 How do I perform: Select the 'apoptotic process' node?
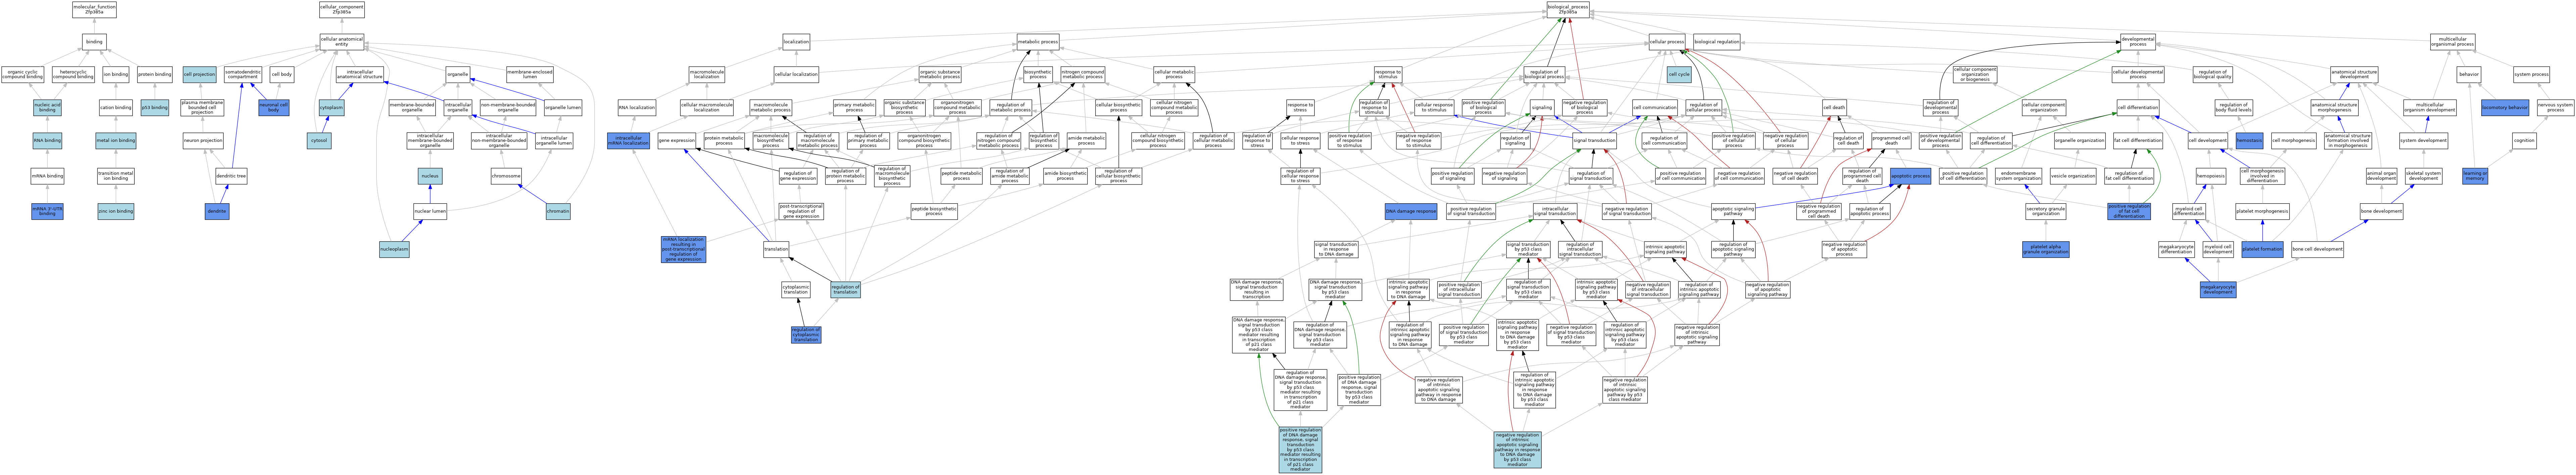click(1910, 176)
